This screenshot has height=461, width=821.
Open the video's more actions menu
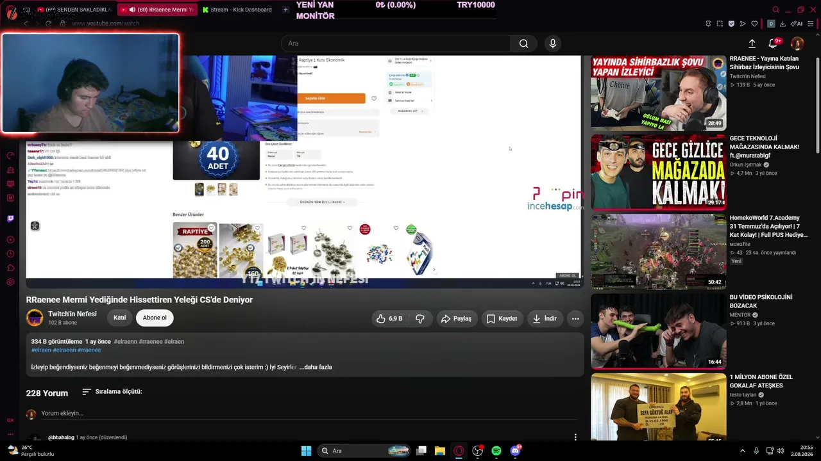[x=575, y=318]
